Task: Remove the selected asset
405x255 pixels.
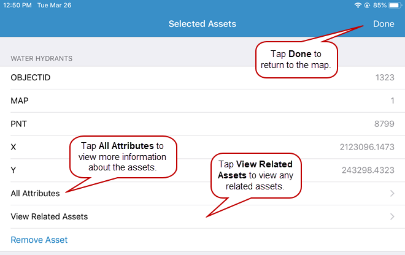Action: (39, 240)
